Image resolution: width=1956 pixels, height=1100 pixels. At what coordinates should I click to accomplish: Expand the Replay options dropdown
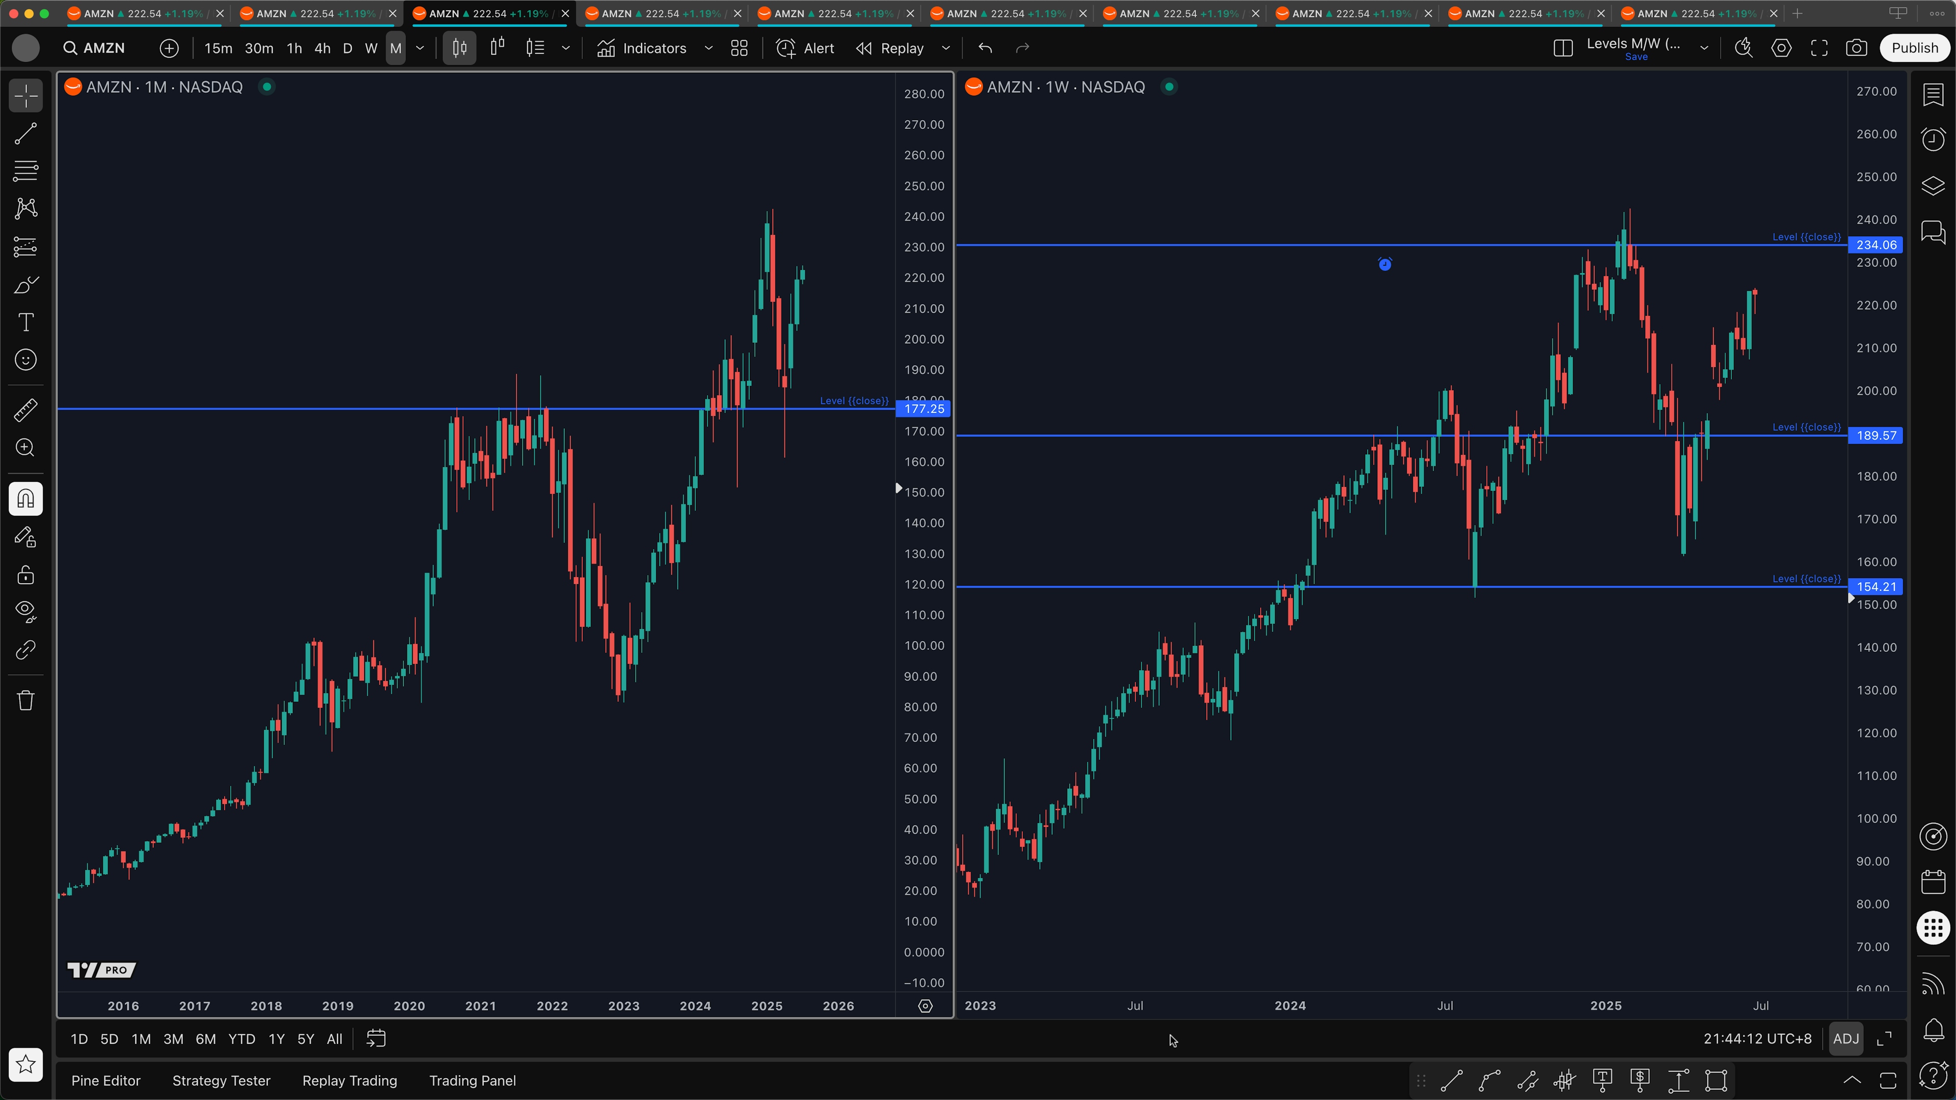point(946,48)
